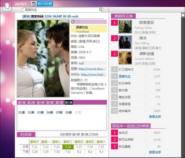Toggle favorite heart for 发展受阻
The image size is (185, 158).
pyautogui.click(x=146, y=104)
